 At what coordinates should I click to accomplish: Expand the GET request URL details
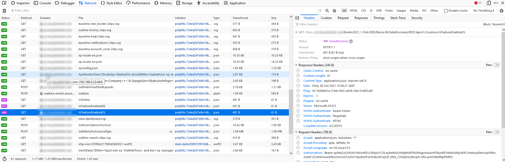click(x=296, y=32)
